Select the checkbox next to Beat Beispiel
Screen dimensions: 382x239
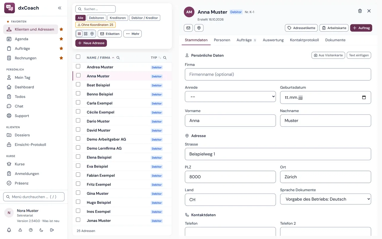pos(78,84)
